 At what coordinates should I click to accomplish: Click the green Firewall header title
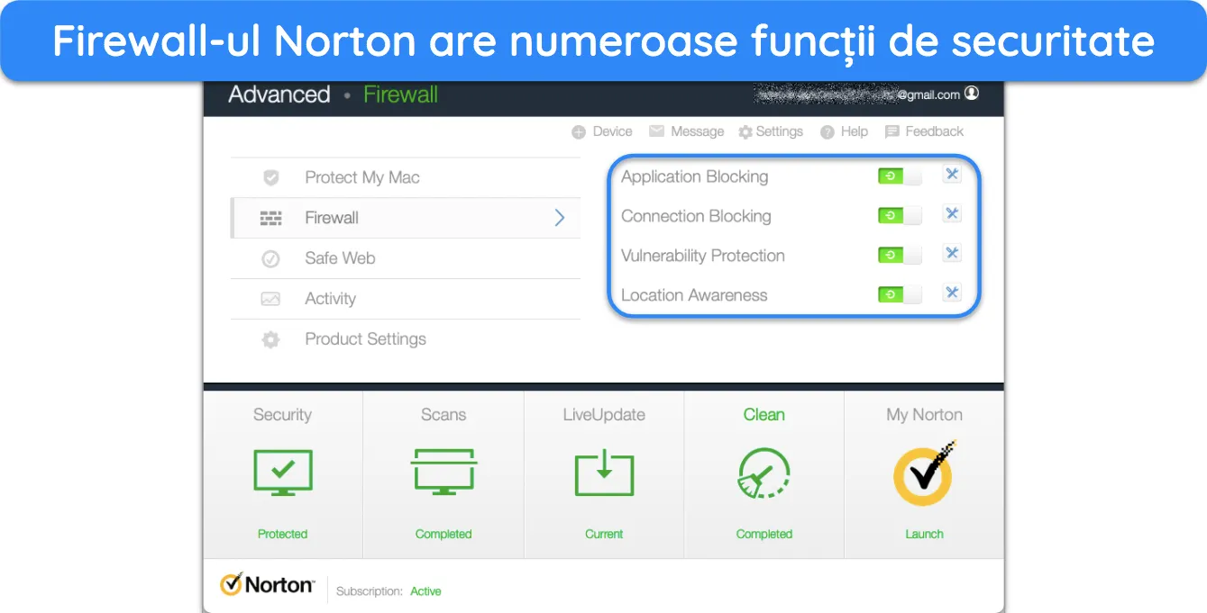point(400,95)
